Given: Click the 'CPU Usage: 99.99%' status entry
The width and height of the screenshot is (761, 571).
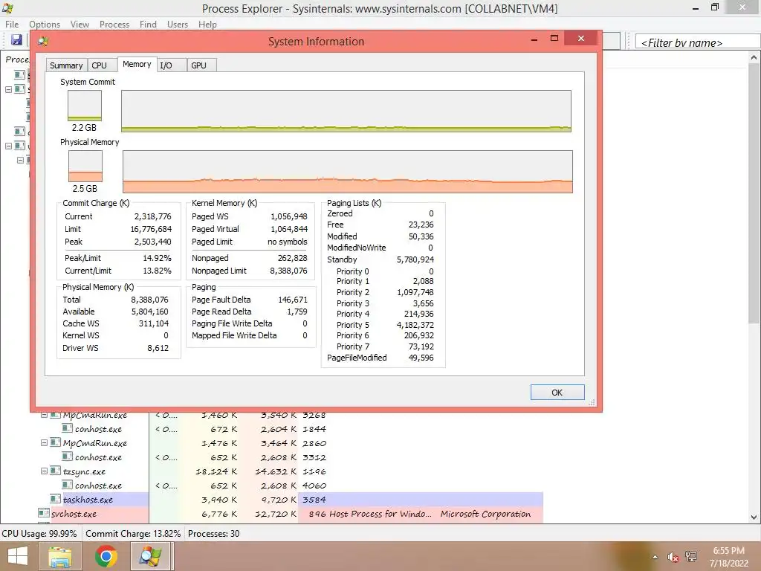Looking at the screenshot, I should point(39,534).
